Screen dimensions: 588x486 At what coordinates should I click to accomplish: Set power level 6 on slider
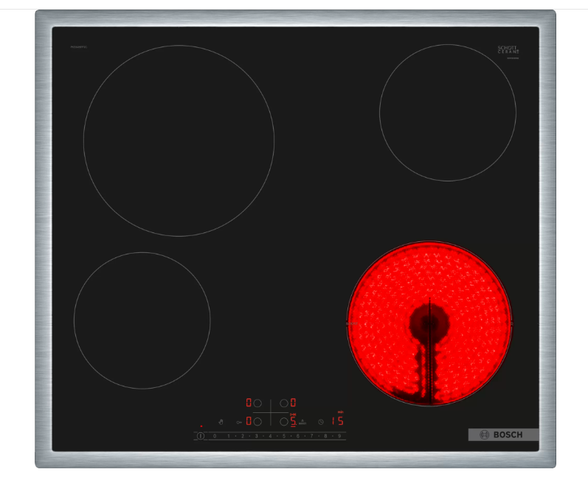(298, 436)
